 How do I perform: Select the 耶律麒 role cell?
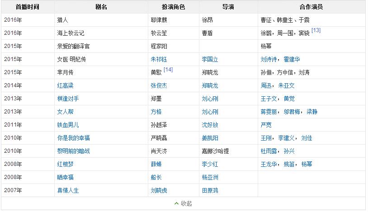pos(174,20)
